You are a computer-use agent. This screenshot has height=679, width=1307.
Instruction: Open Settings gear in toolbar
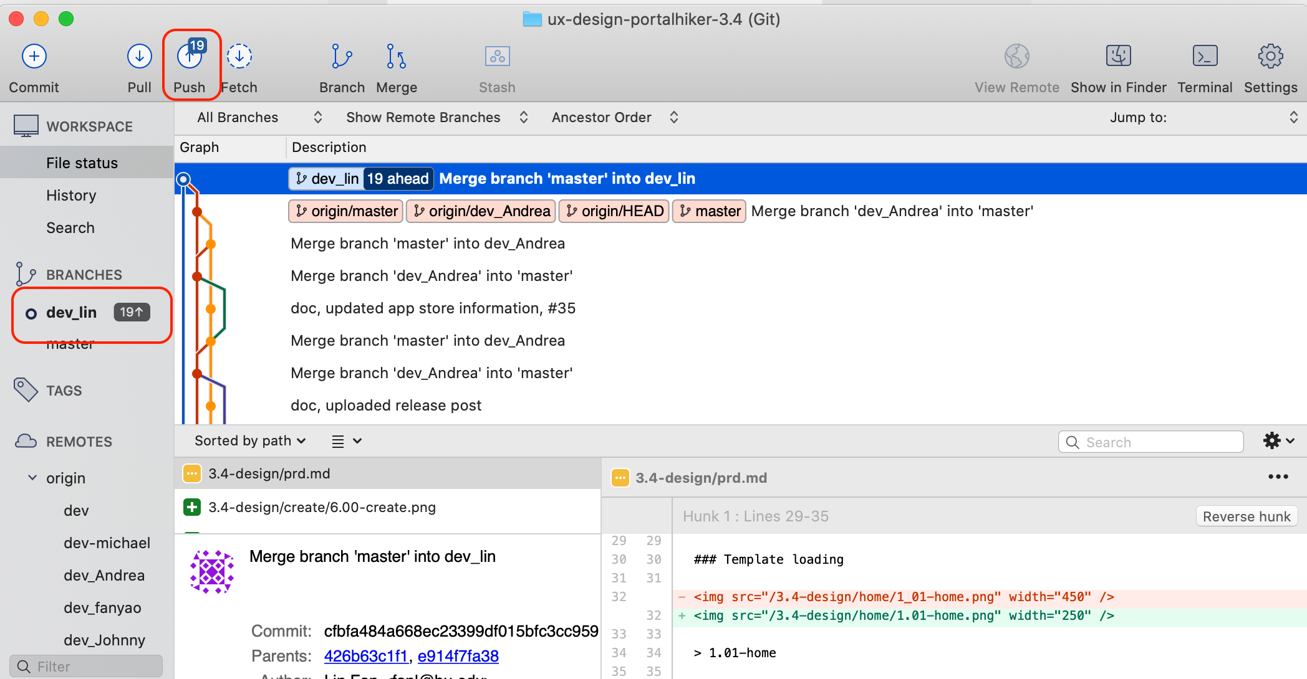(x=1270, y=57)
